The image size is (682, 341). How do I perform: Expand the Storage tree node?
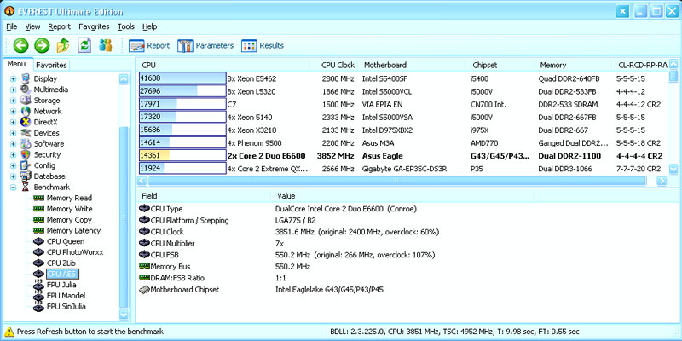(13, 101)
